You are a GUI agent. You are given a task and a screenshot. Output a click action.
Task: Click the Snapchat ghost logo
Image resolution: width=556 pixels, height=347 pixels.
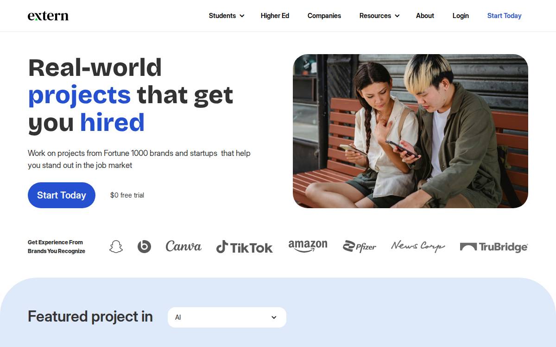116,247
